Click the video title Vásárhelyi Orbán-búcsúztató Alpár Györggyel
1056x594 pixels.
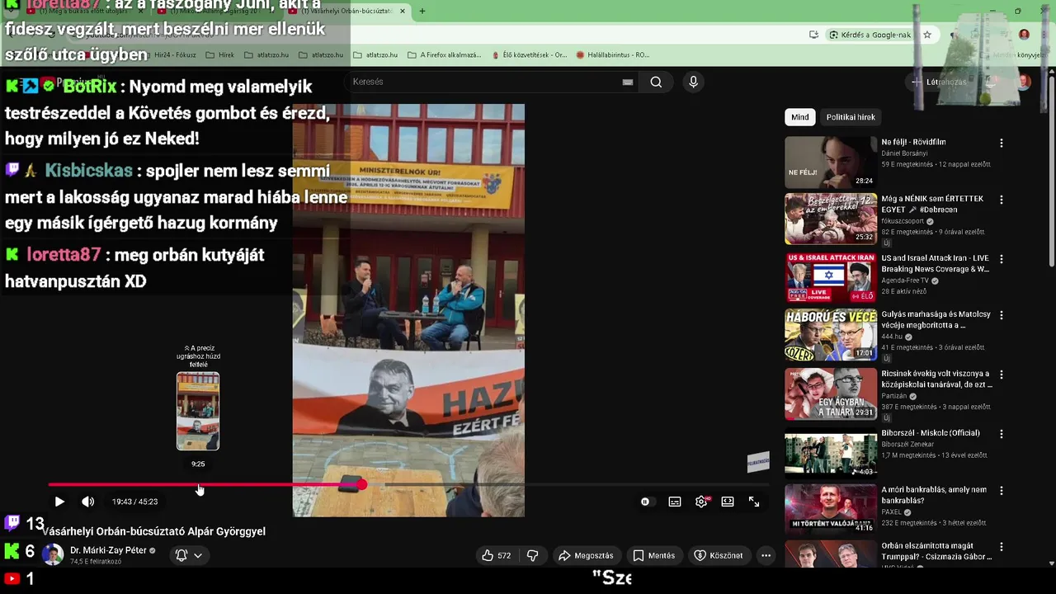pyautogui.click(x=154, y=531)
